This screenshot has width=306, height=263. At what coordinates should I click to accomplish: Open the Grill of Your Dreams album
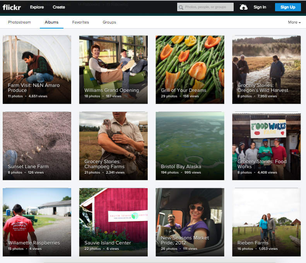coord(190,69)
